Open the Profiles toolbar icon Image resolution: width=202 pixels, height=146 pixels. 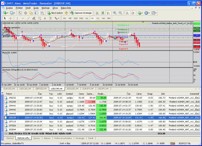coord(12,13)
